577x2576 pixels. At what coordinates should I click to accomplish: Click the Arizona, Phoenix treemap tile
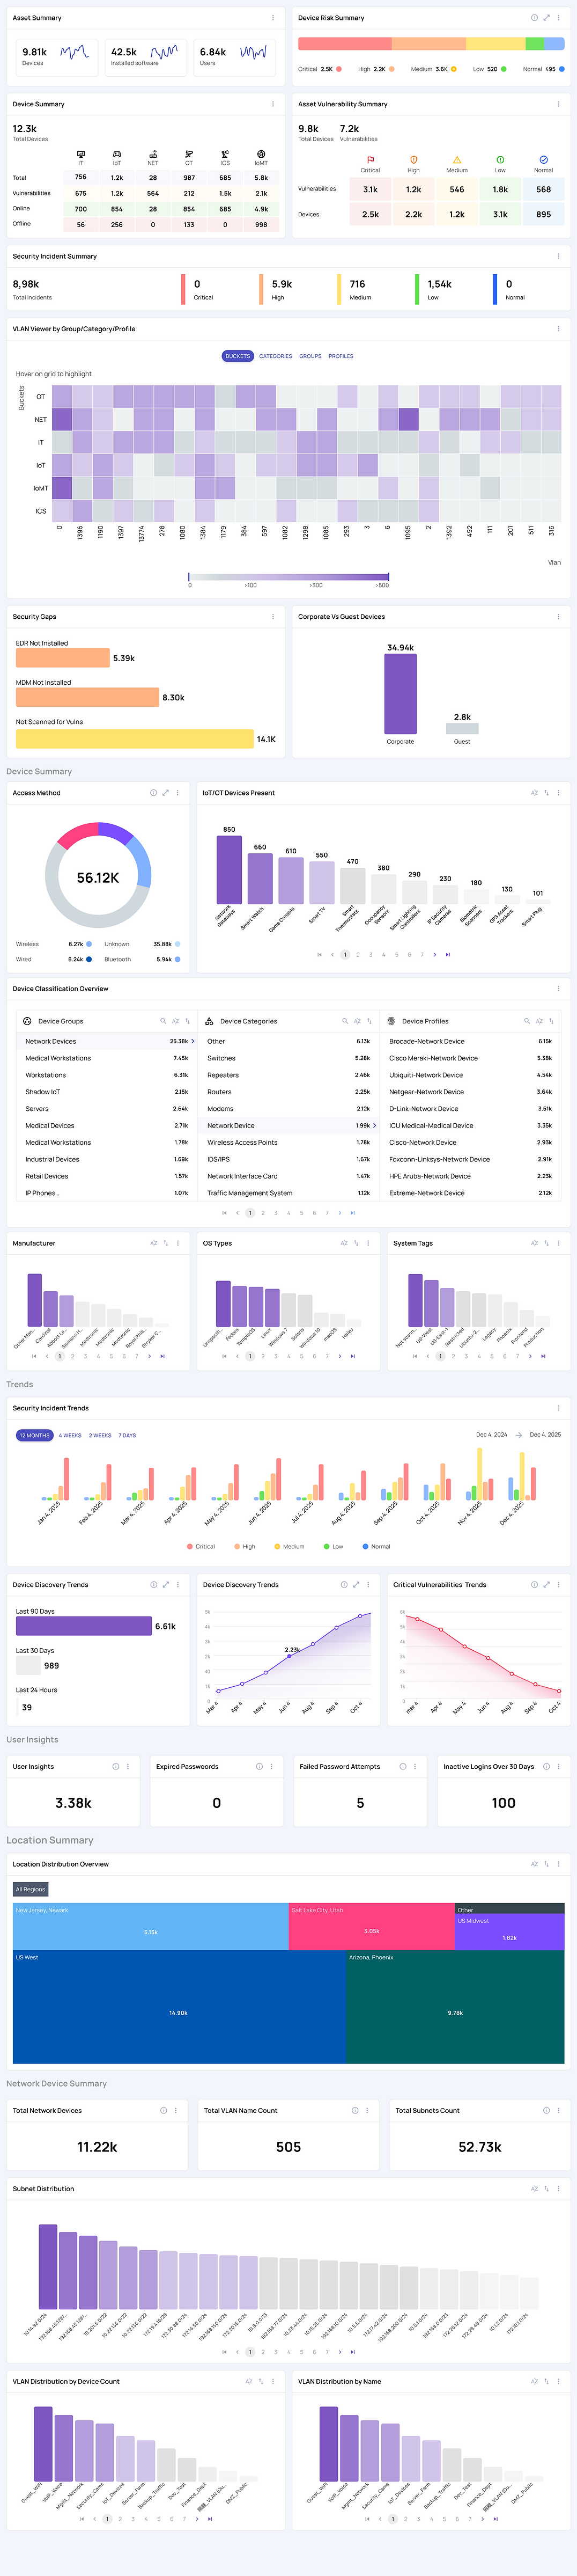[455, 2006]
